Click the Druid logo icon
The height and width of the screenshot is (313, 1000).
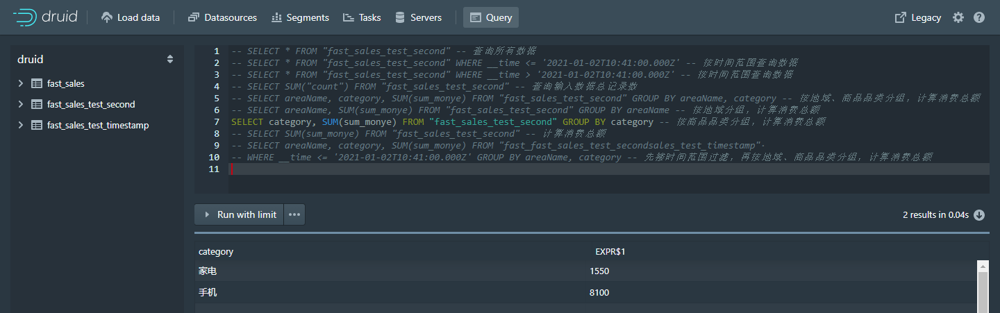(25, 17)
